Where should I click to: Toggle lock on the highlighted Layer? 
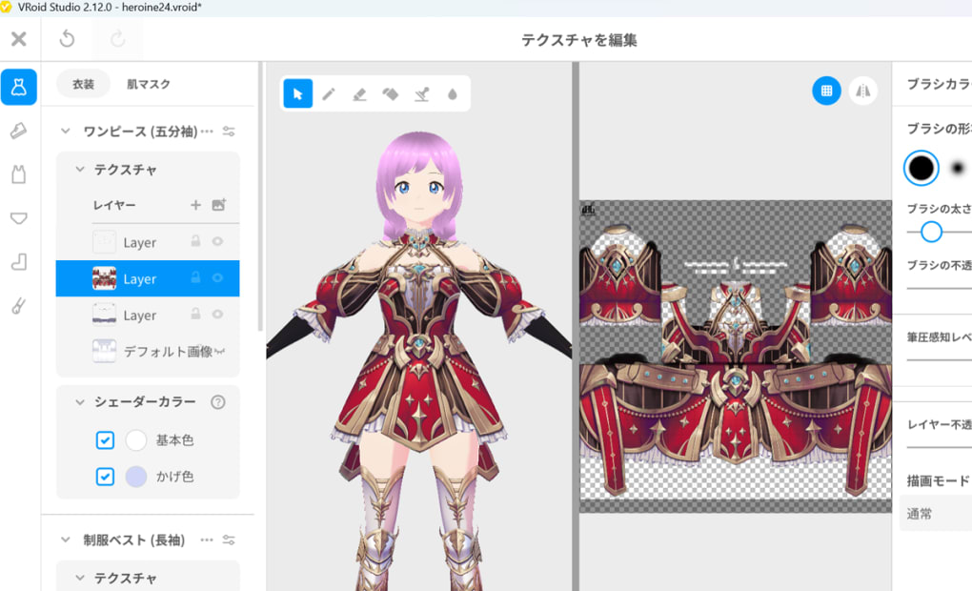pos(195,277)
